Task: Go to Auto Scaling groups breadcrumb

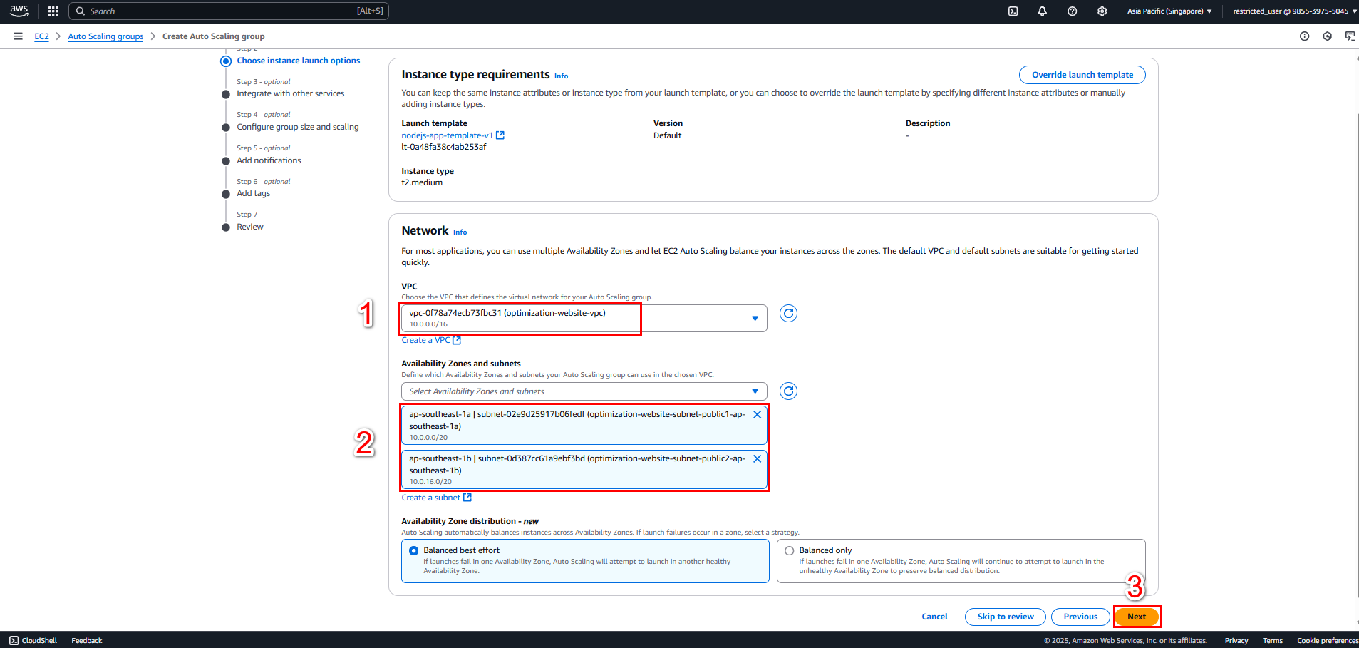Action: click(105, 36)
